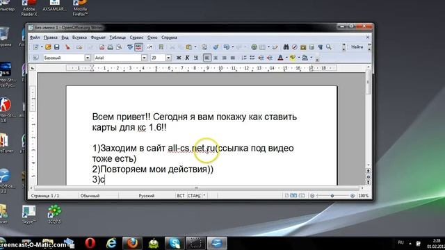Viewport: 445px width, 250px height.
Task: Open the Styles and Formatting icon
Action: 35,58
